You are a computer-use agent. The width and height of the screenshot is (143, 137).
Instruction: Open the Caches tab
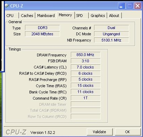tap(27, 16)
